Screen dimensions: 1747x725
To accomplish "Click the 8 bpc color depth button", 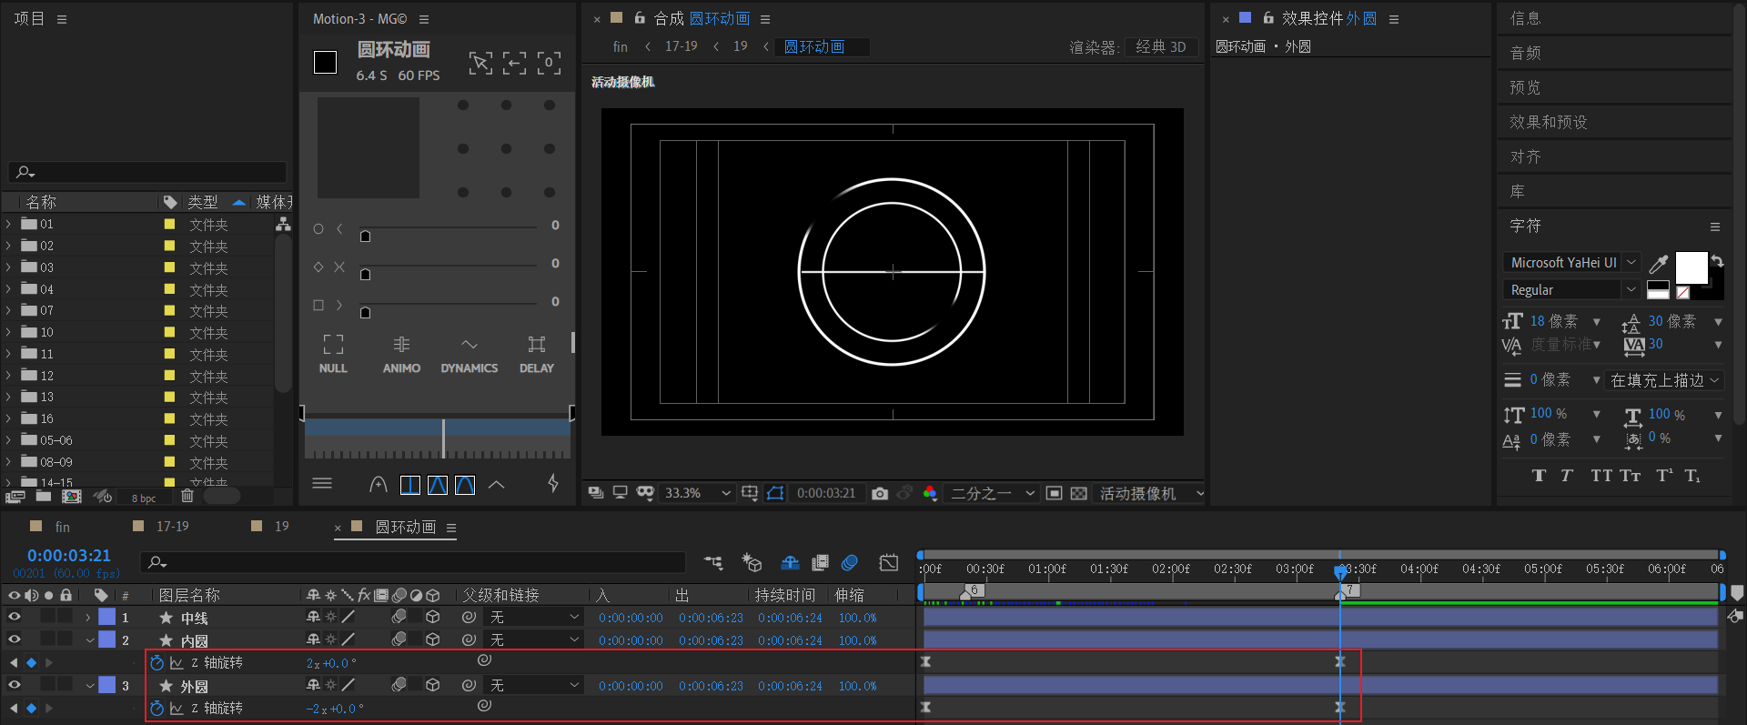I will click(x=144, y=498).
